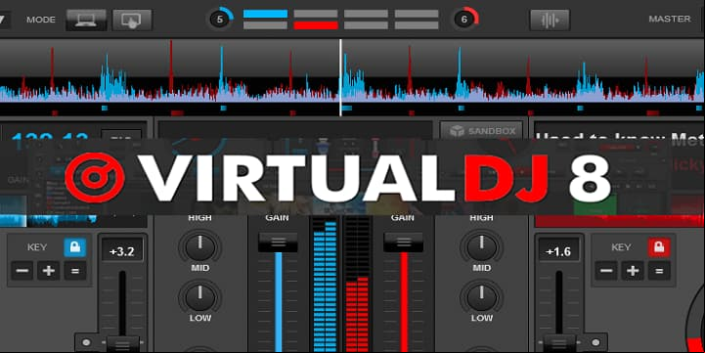Lower key with minus on left deck

point(22,271)
